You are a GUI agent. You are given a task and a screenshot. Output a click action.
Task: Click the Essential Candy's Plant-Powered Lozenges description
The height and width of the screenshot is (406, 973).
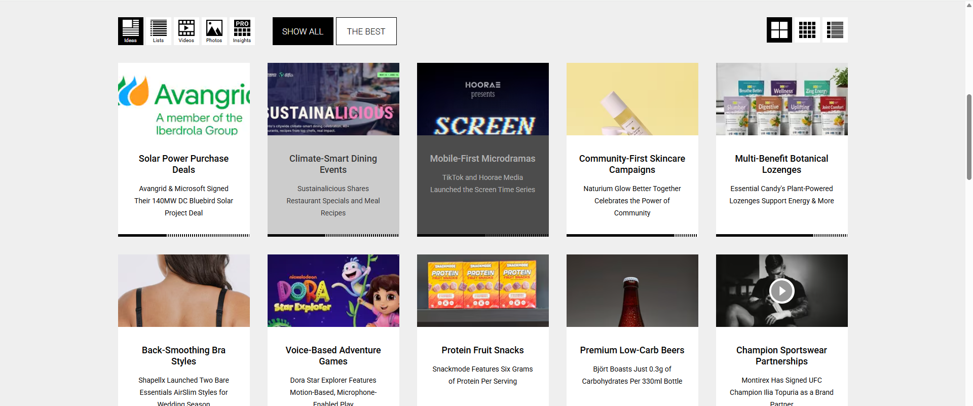tap(782, 195)
